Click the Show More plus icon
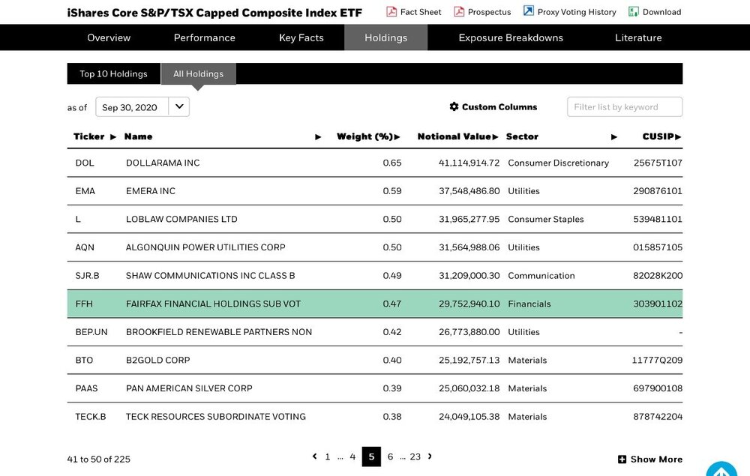This screenshot has width=750, height=476. point(622,460)
